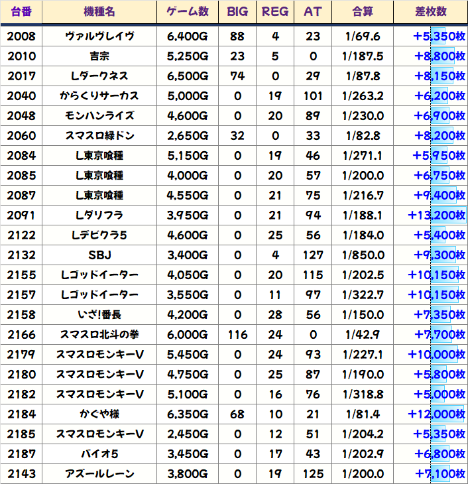Click the からくりサーカス machine name
468x484 pixels.
[99, 96]
